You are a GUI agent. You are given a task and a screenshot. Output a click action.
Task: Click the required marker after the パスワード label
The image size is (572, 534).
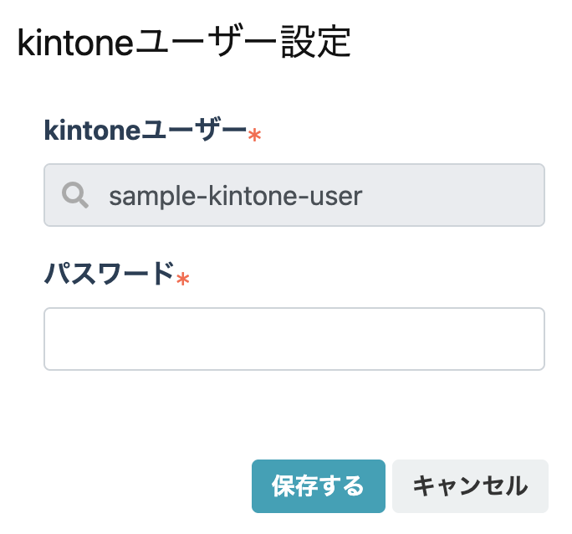pos(182,279)
